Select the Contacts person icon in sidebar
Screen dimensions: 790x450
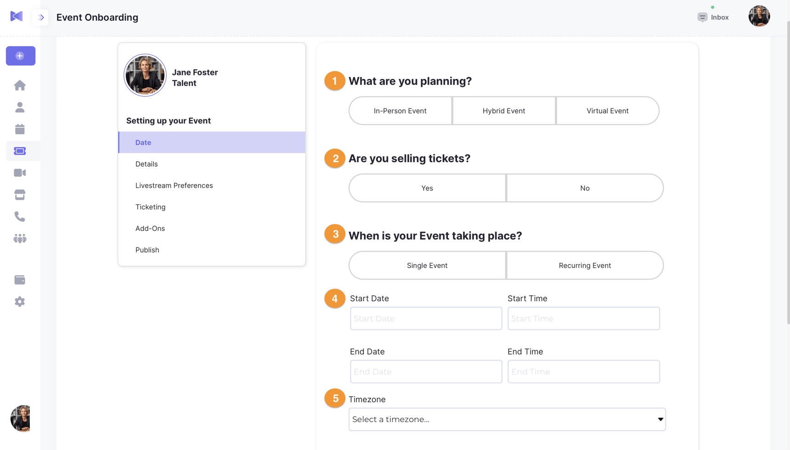(x=20, y=107)
